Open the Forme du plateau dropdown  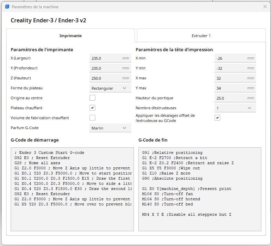pyautogui.click(x=110, y=88)
